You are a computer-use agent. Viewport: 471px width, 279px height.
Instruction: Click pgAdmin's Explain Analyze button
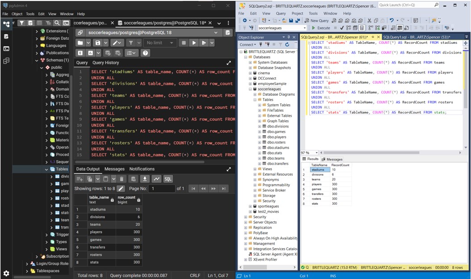point(91,53)
